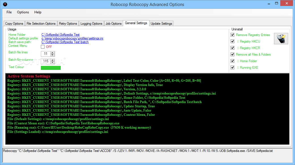Uncheck Remove Regestry Entries
Image resolution: width=295 pixels, height=165 pixels.
point(232,35)
